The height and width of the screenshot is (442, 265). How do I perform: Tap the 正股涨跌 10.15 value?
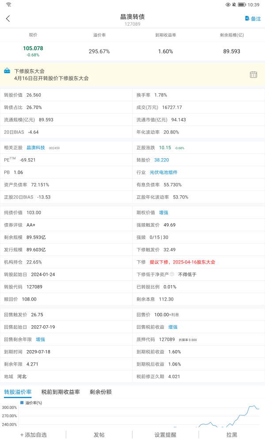click(165, 148)
